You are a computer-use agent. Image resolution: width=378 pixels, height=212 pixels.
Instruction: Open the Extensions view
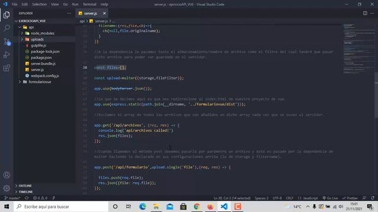pyautogui.click(x=6, y=68)
